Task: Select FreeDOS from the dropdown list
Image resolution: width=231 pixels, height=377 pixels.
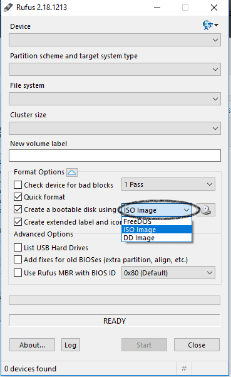Action: point(157,221)
